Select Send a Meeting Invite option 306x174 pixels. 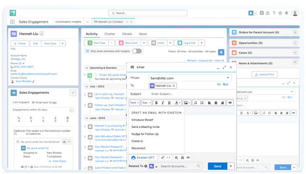pyautogui.click(x=145, y=127)
